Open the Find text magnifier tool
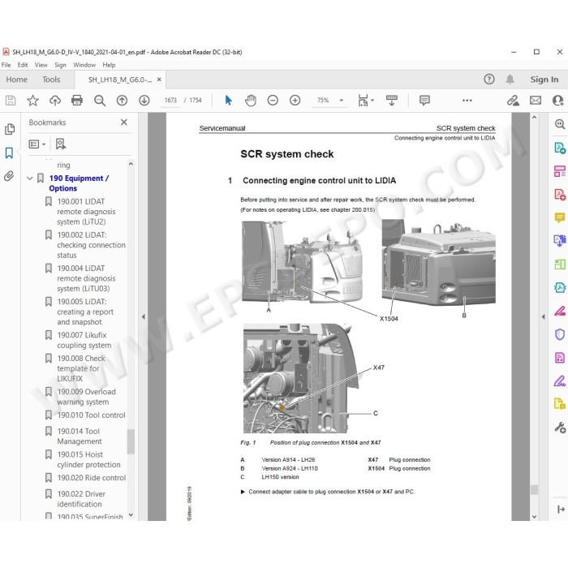The height and width of the screenshot is (568, 568). pos(100,101)
